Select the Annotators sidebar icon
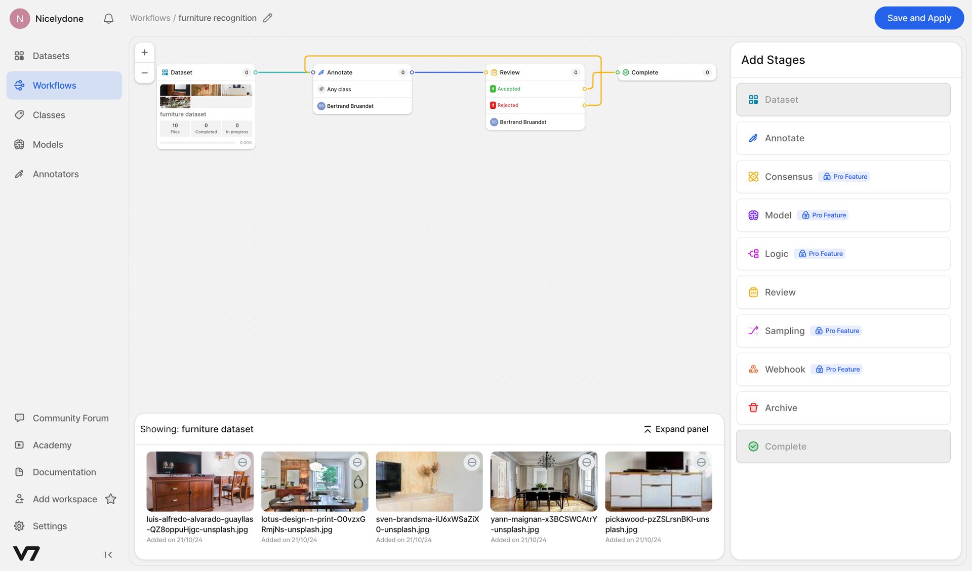Screen dimensions: 972x571 click(19, 174)
